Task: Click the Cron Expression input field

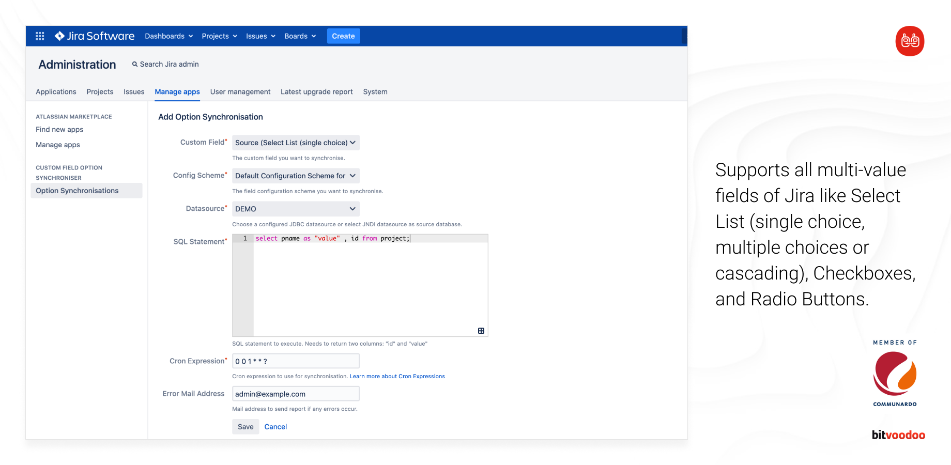Action: pos(296,361)
